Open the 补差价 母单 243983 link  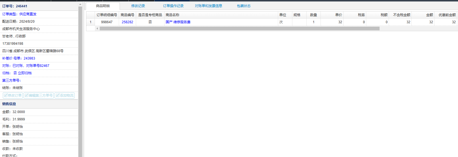tap(19, 58)
